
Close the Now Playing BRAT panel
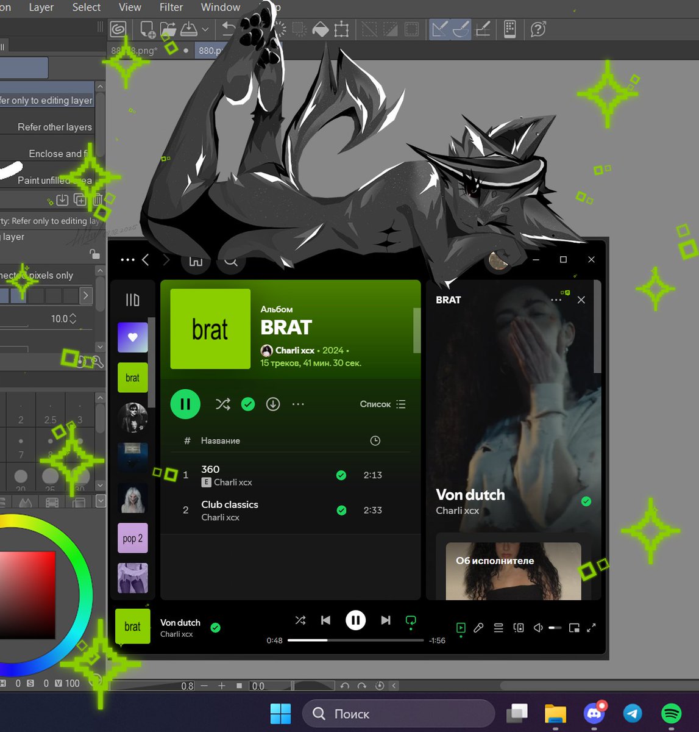pos(581,300)
